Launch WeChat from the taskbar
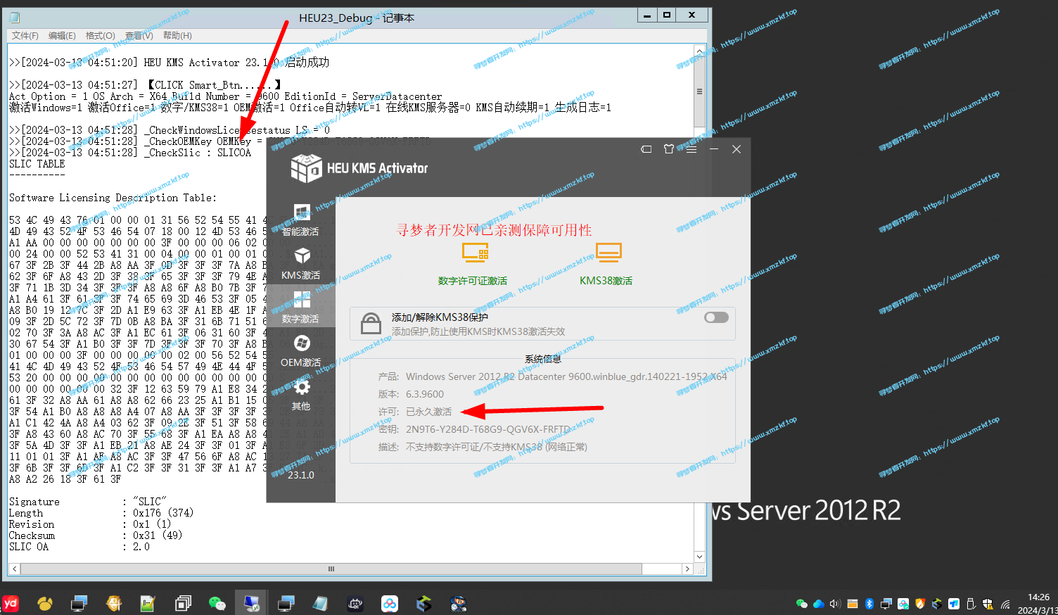Image resolution: width=1058 pixels, height=615 pixels. tap(217, 603)
